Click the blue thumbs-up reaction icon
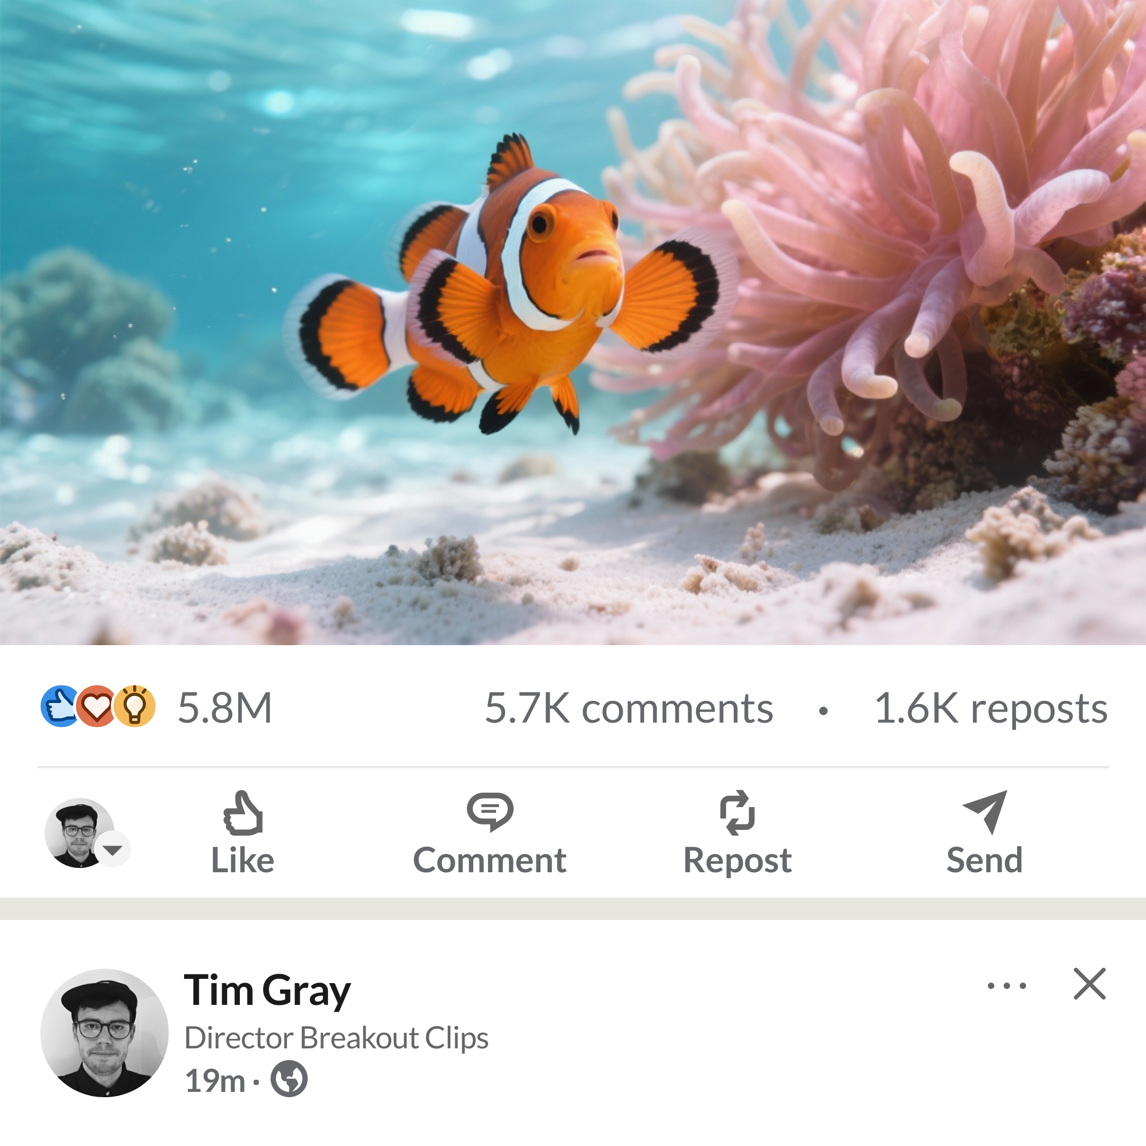This screenshot has height=1146, width=1146. pyautogui.click(x=60, y=707)
